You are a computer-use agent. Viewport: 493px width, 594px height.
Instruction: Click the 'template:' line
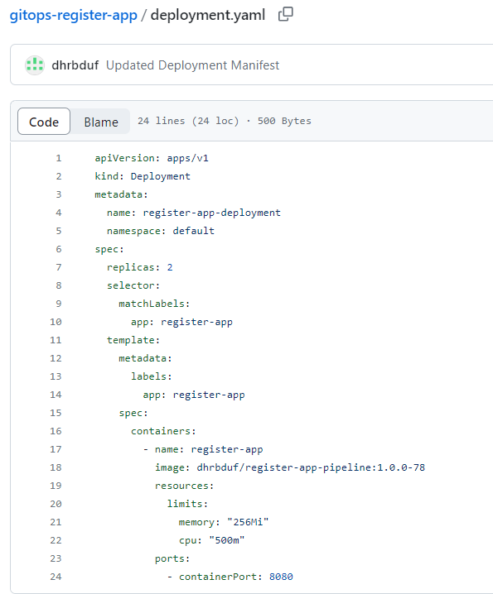click(x=133, y=340)
